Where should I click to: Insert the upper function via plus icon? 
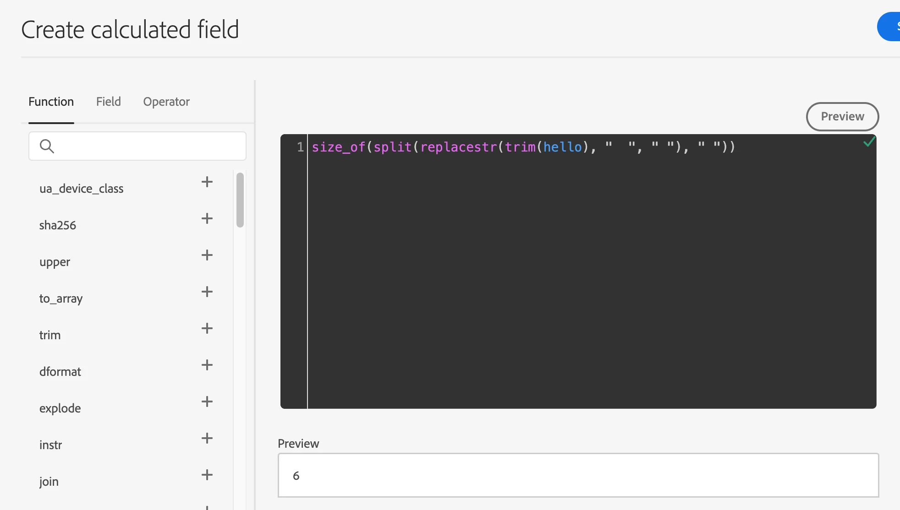click(x=207, y=255)
